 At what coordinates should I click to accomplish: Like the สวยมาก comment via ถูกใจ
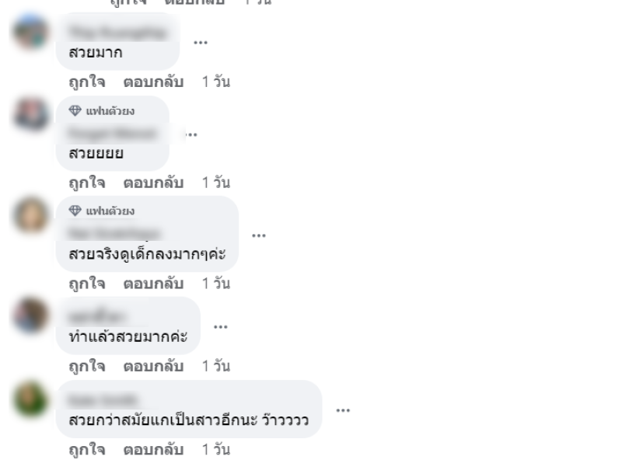(x=87, y=82)
